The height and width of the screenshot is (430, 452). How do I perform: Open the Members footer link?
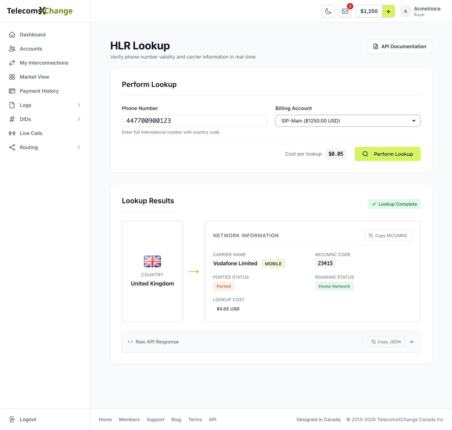point(129,420)
